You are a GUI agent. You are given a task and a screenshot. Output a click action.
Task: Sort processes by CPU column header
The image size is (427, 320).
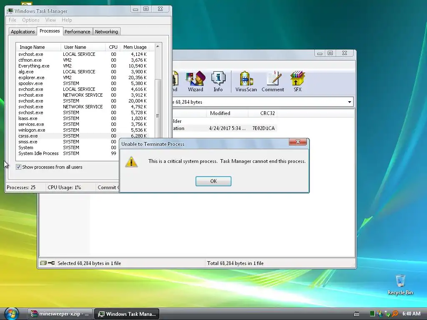tap(113, 47)
